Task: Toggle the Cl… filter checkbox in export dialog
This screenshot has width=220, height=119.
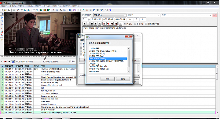Action: 81,52
